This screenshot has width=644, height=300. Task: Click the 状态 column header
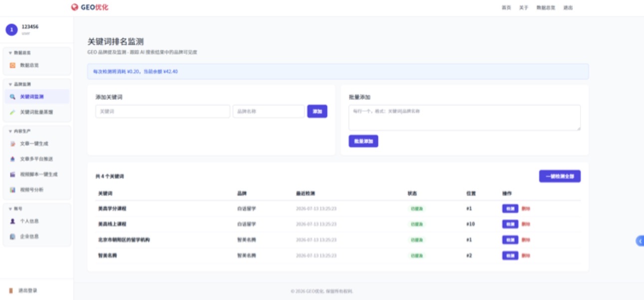pyautogui.click(x=412, y=193)
